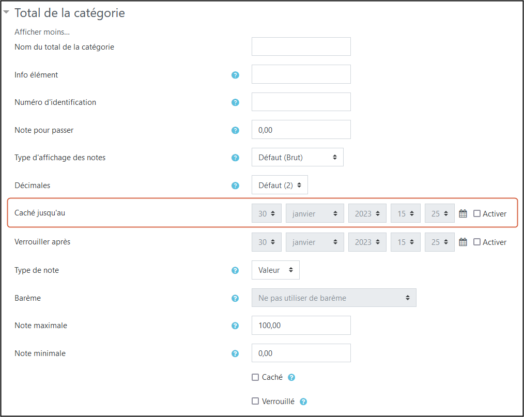Screen dimensions: 524x417
Task: Open the calendar picker for Verrouiller après
Action: point(463,242)
